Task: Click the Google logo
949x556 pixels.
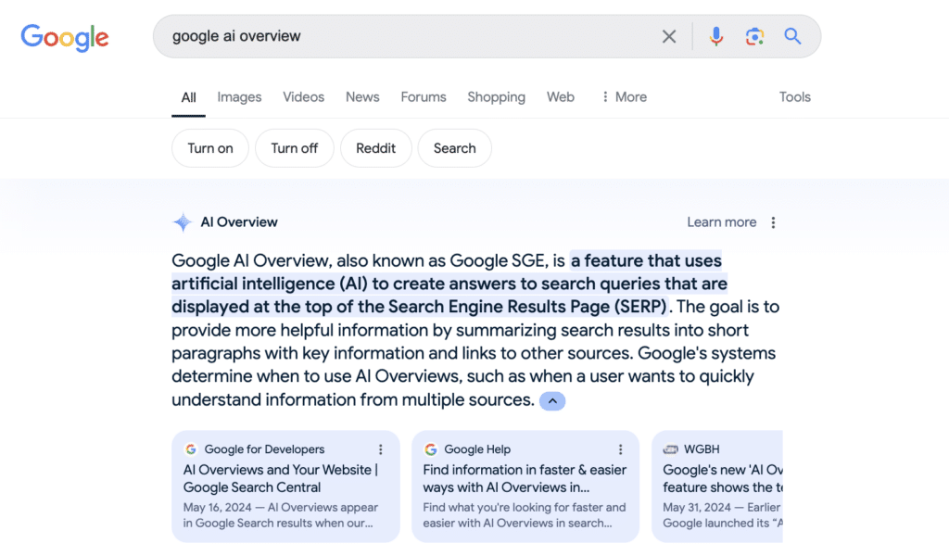Action: [x=65, y=38]
